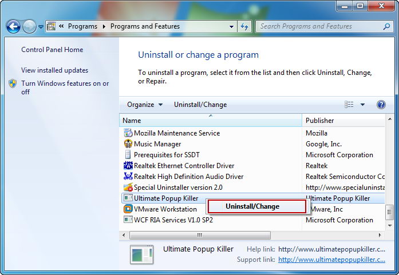
Task: Sort by the Publisher column header
Action: coord(343,120)
